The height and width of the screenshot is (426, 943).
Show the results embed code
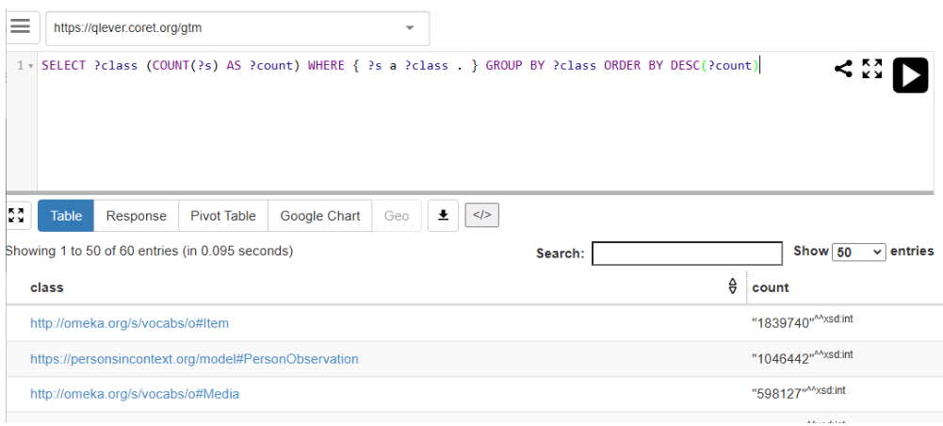481,215
